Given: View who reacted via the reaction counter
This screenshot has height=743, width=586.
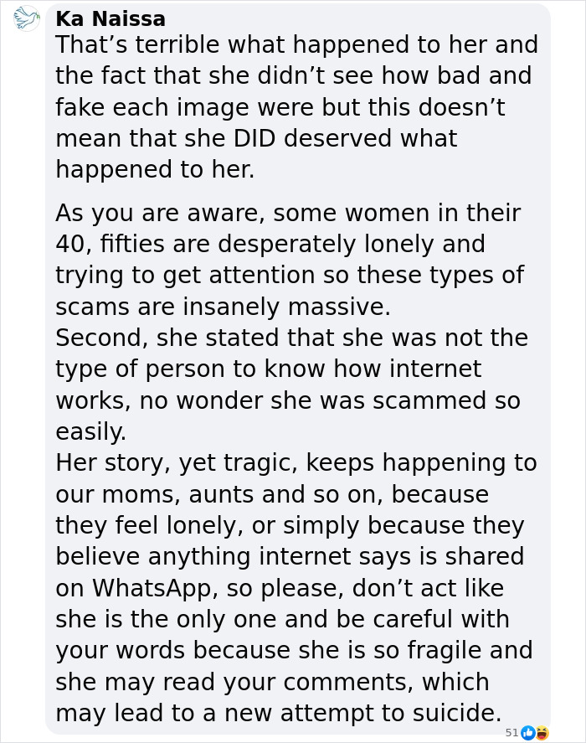Looking at the screenshot, I should [512, 732].
